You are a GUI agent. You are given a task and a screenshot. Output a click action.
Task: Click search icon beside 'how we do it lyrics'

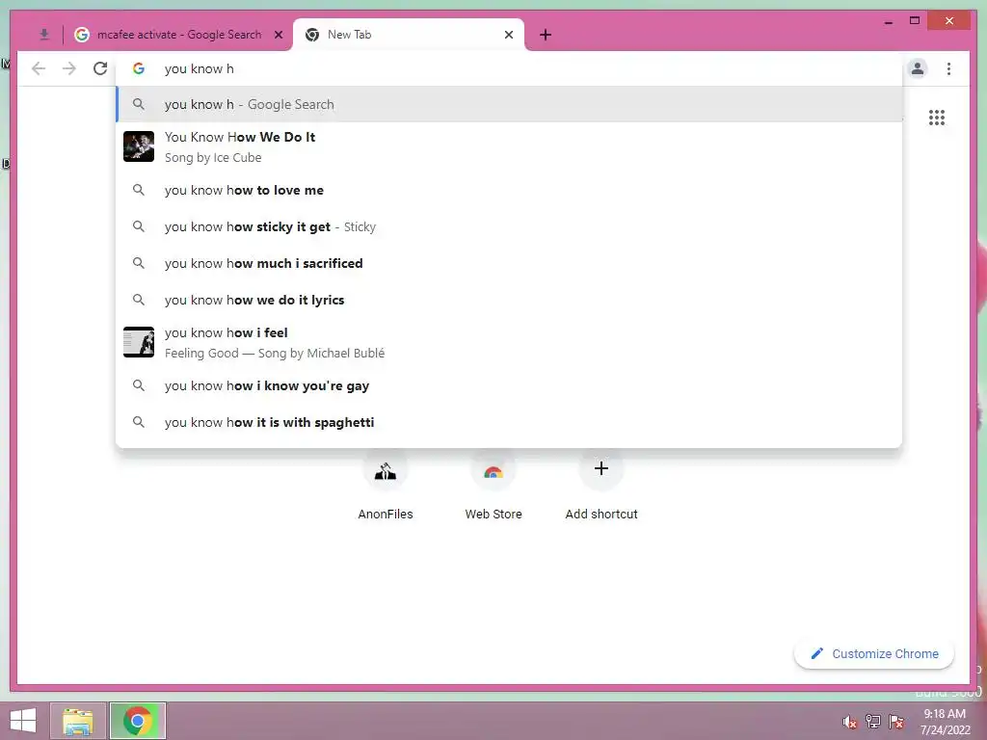pyautogui.click(x=139, y=300)
